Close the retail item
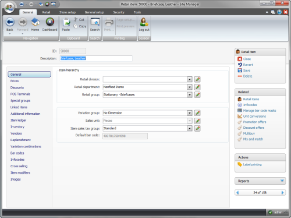 pyautogui.click(x=247, y=59)
